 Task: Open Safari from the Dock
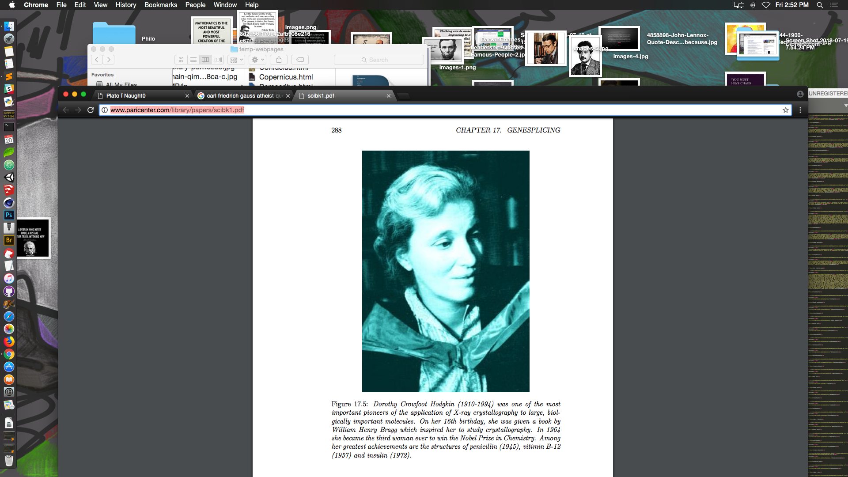[x=9, y=316]
